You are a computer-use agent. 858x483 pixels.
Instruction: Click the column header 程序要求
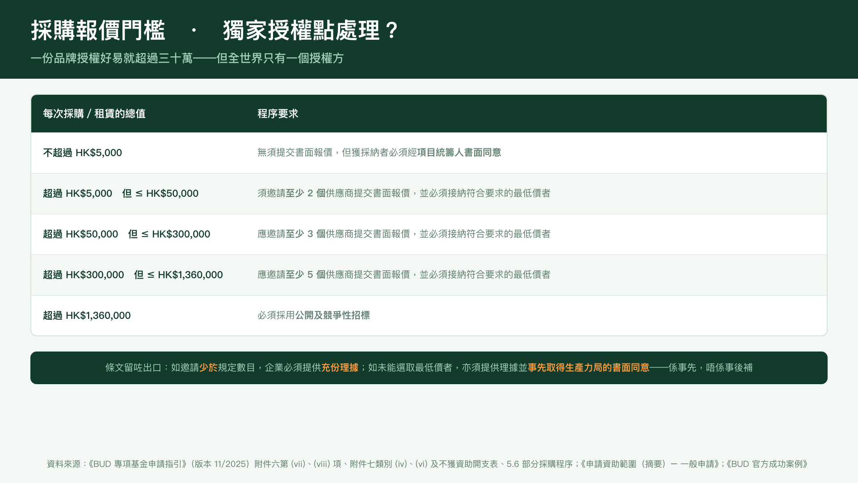(278, 114)
